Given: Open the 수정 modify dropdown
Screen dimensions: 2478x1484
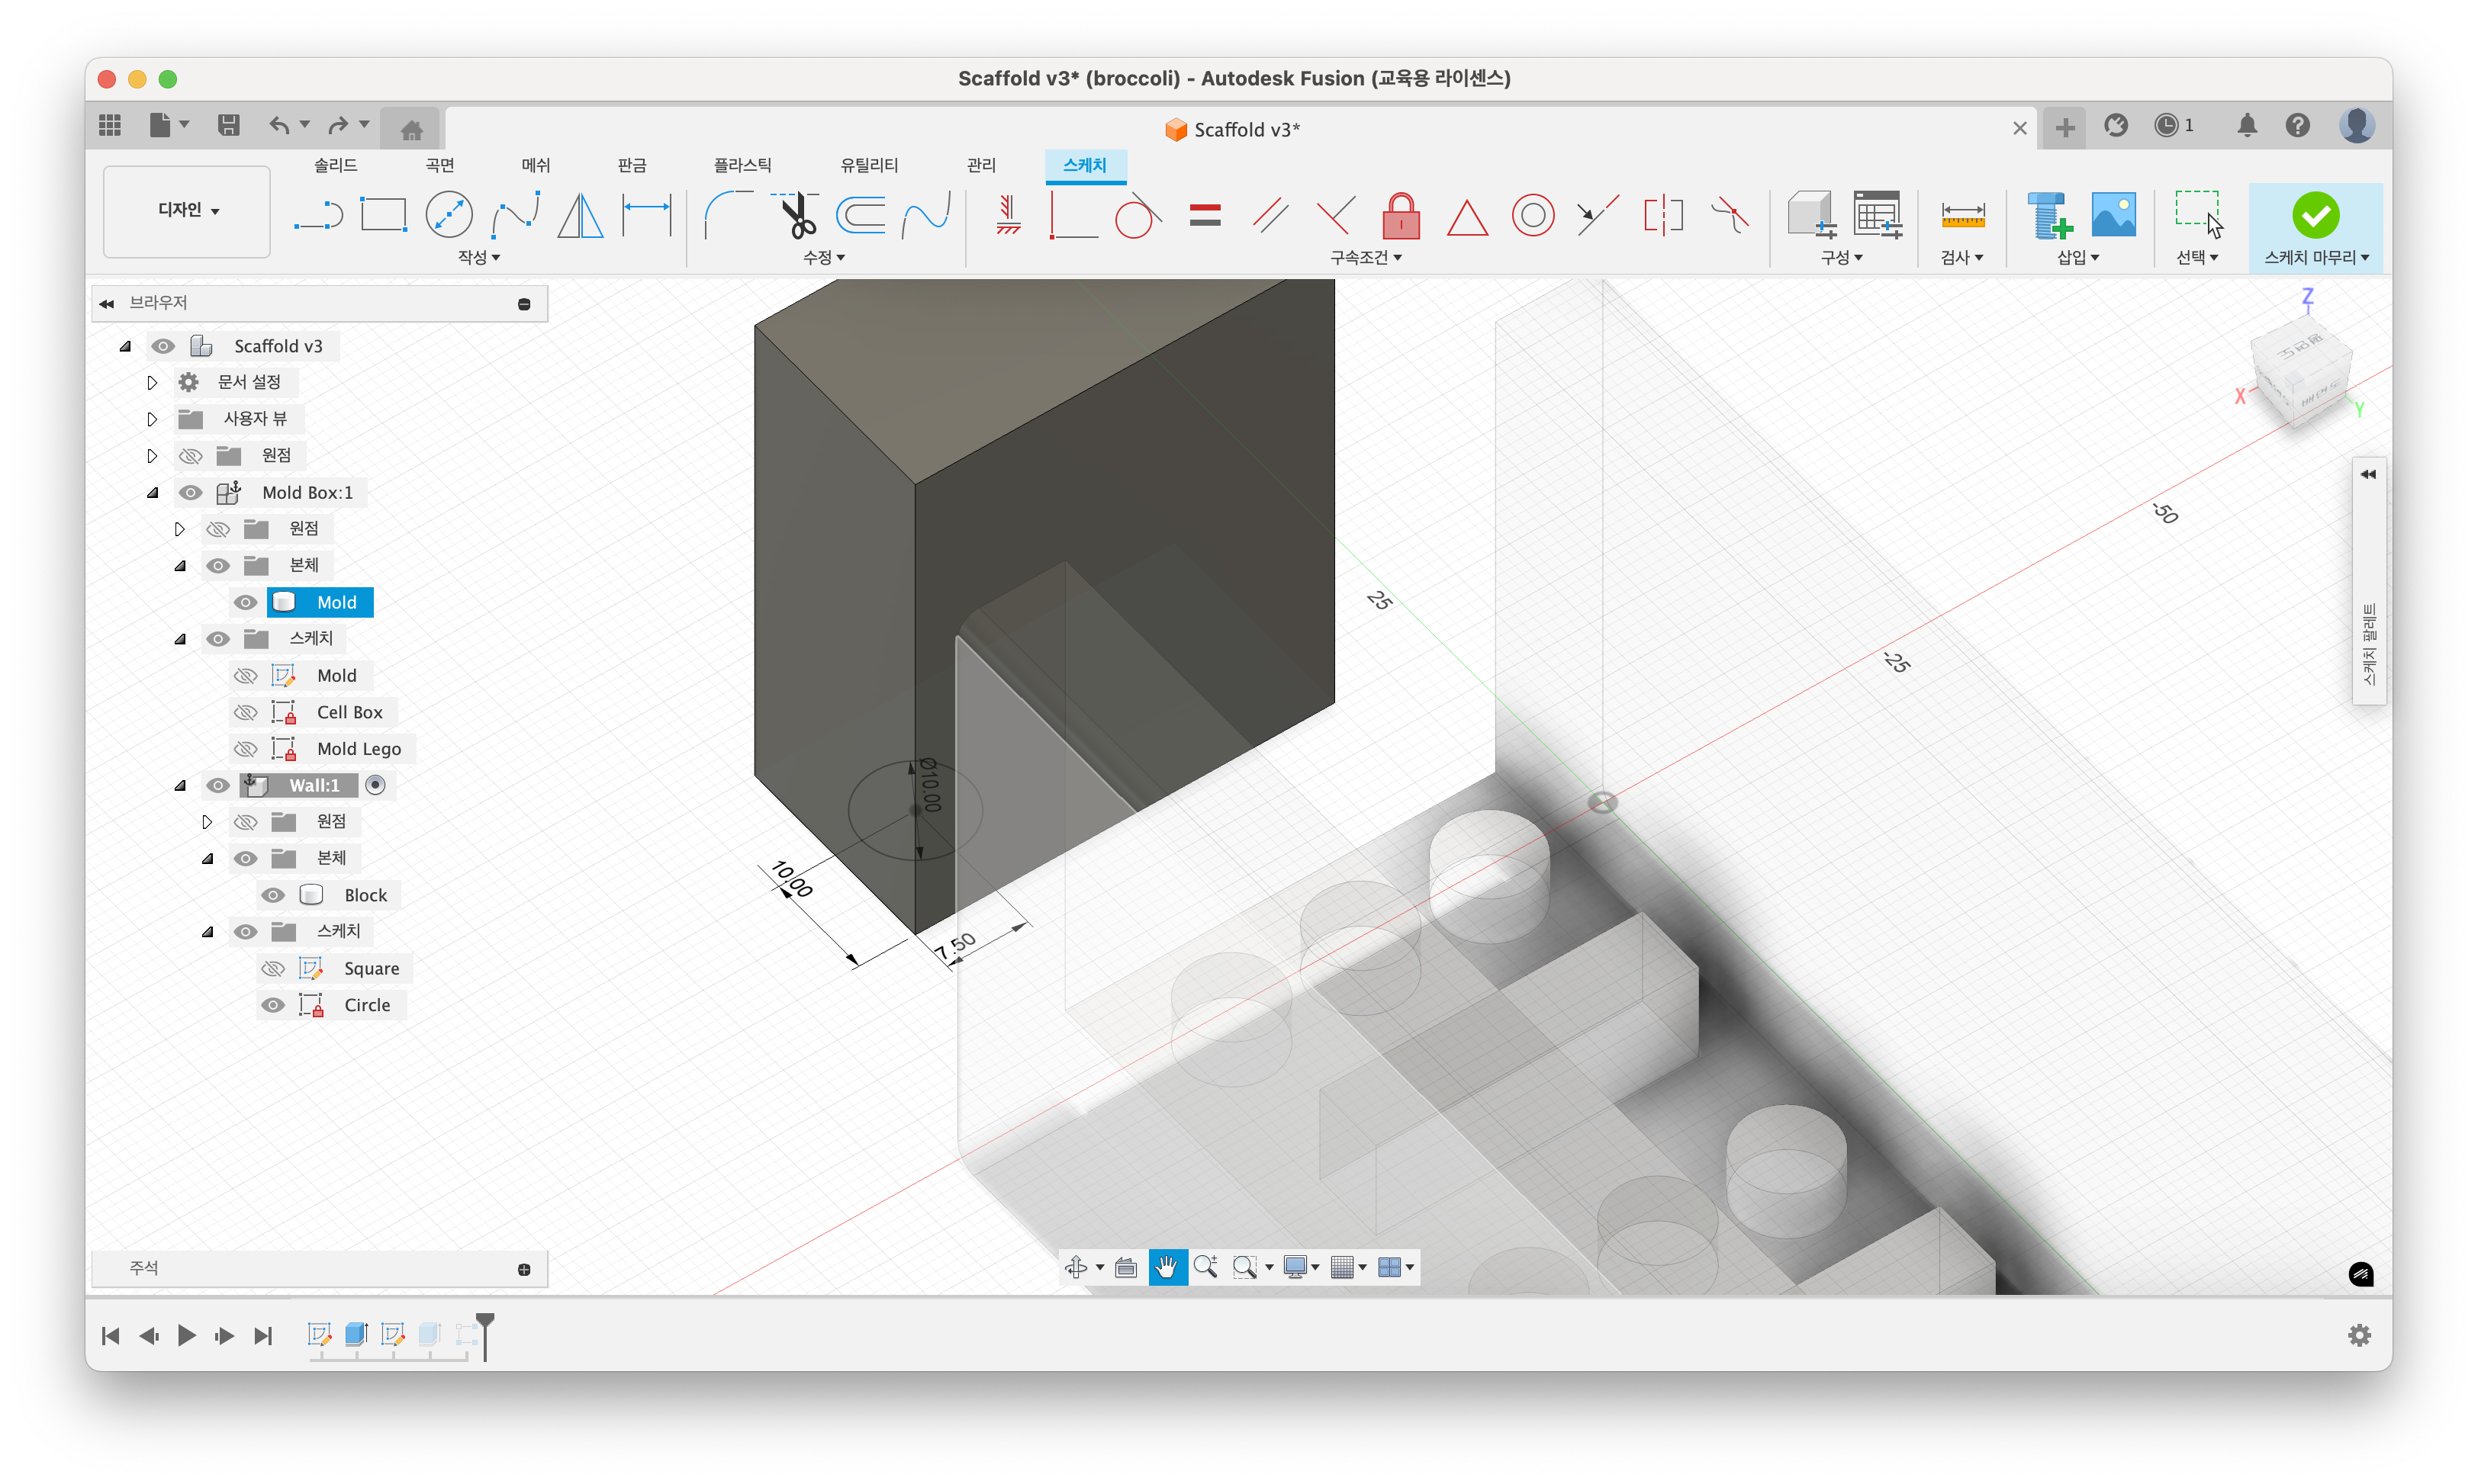Looking at the screenshot, I should click(823, 257).
